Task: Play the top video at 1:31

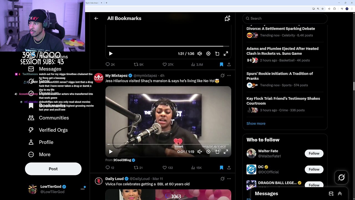Action: click(111, 54)
